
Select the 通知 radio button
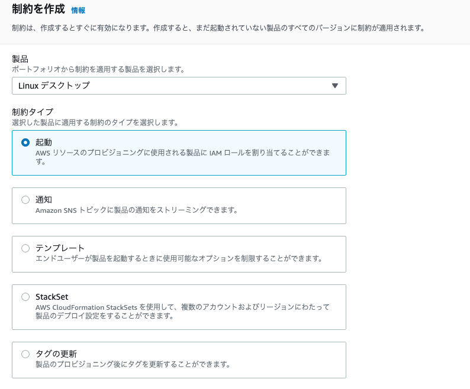click(x=25, y=200)
